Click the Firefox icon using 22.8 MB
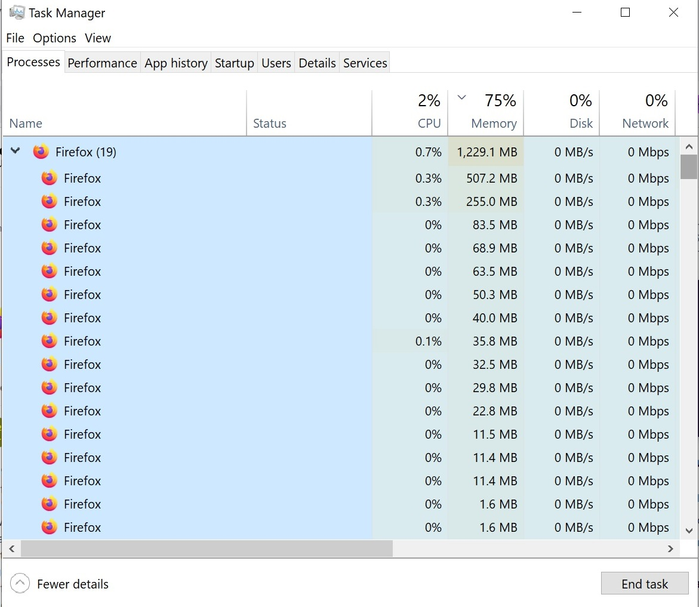Screen dimensions: 699x607 coord(50,411)
